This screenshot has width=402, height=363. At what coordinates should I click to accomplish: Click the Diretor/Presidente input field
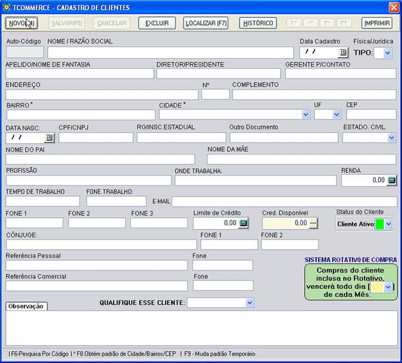coord(218,73)
